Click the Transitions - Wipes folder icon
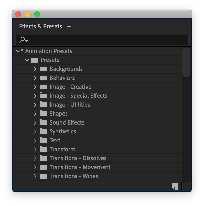This screenshot has height=206, width=204. coord(43,176)
